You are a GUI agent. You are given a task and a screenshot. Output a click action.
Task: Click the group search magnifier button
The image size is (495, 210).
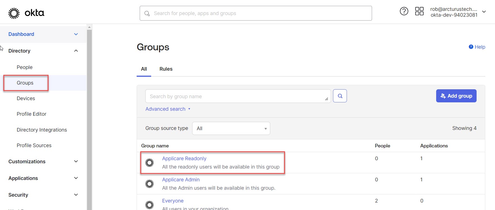coord(340,96)
